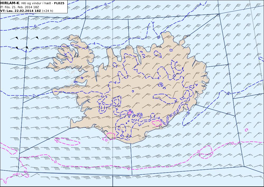Click the 'Hiti og vindur í hæð' description

tap(36, 3)
